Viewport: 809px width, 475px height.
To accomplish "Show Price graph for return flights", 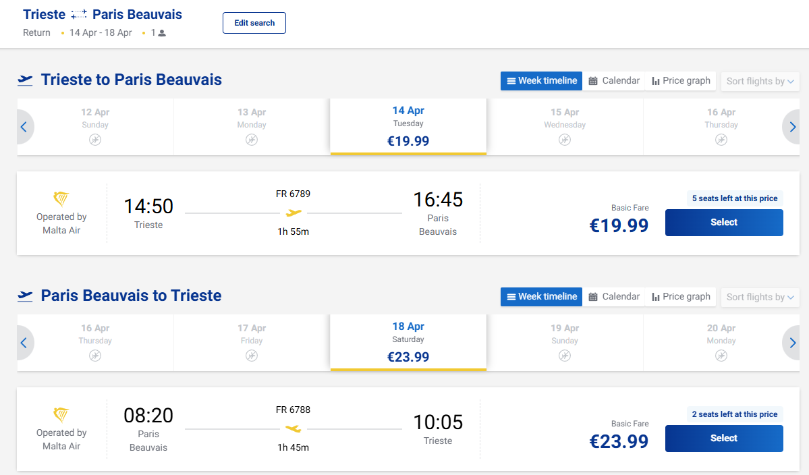I will click(681, 297).
